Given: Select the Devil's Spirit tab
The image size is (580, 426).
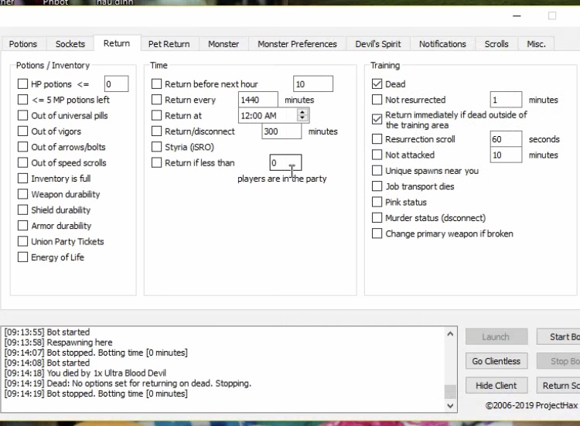Looking at the screenshot, I should (x=378, y=44).
